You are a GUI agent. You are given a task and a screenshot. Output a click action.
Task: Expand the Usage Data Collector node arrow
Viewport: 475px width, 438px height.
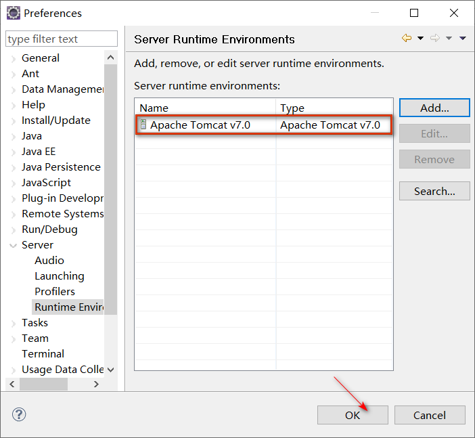(x=13, y=370)
